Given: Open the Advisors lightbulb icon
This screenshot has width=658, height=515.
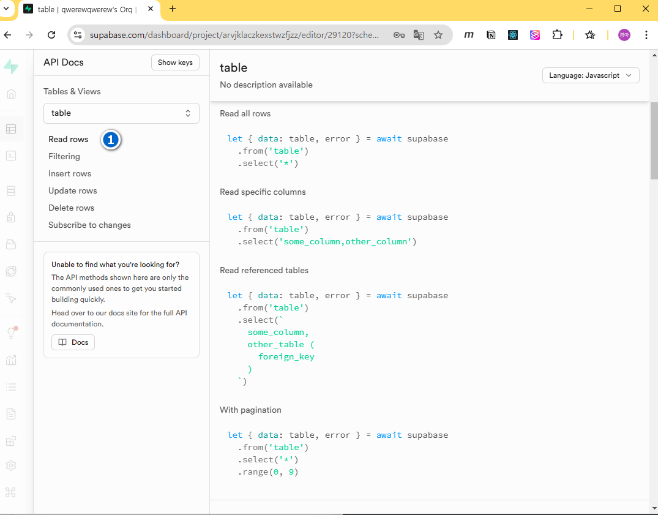Looking at the screenshot, I should (11, 333).
